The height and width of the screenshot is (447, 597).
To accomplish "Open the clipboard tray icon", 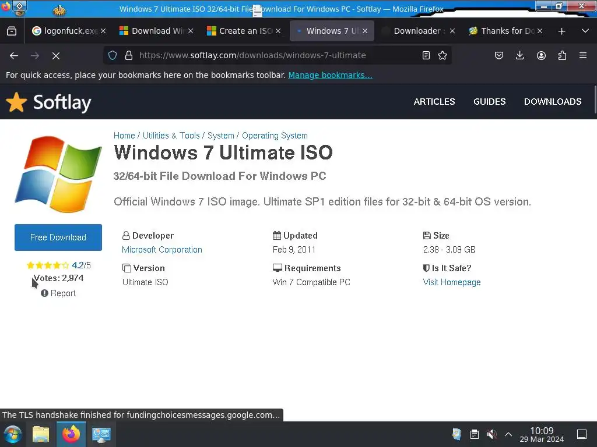I will click(x=474, y=434).
